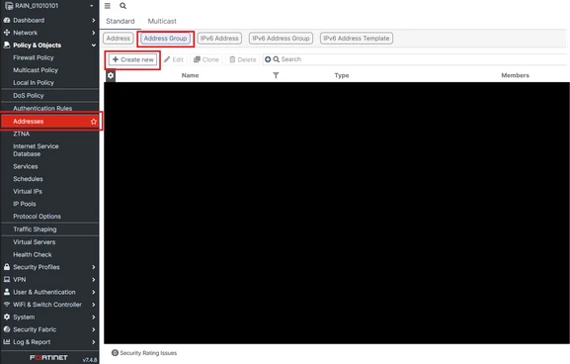This screenshot has width=570, height=364.
Task: Click the magnifier search icon in top bar
Action: coord(122,6)
